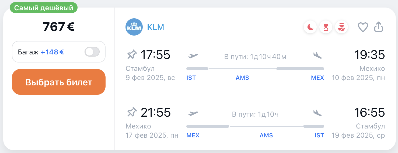Click the MEX arrival code on outbound route
Screen dimensions: 398x153
click(x=317, y=78)
